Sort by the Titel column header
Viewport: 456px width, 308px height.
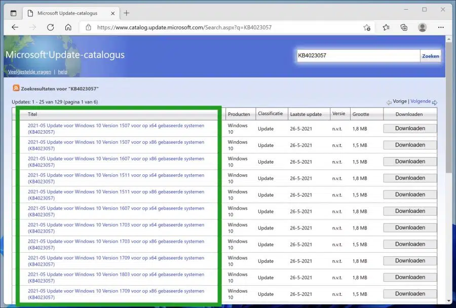(x=32, y=114)
